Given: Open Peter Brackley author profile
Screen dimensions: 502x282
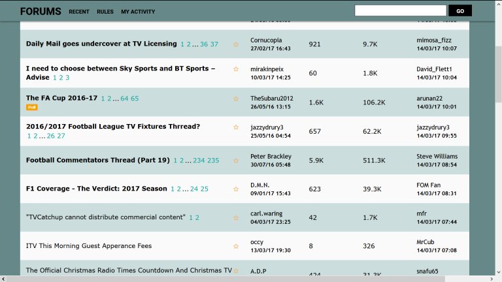Looking at the screenshot, I should click(x=271, y=157).
